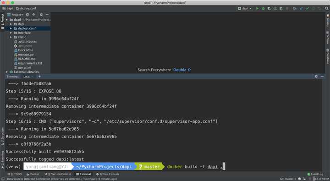
Task: Run dapi with coverage icon
Action: click(269, 8)
